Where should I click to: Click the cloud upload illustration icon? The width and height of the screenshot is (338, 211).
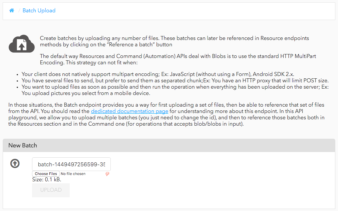pyautogui.click(x=22, y=44)
